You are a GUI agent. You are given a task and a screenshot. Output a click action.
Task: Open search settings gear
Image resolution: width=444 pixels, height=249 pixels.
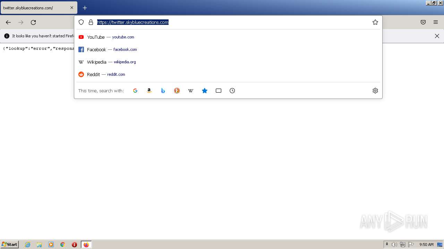point(375,91)
